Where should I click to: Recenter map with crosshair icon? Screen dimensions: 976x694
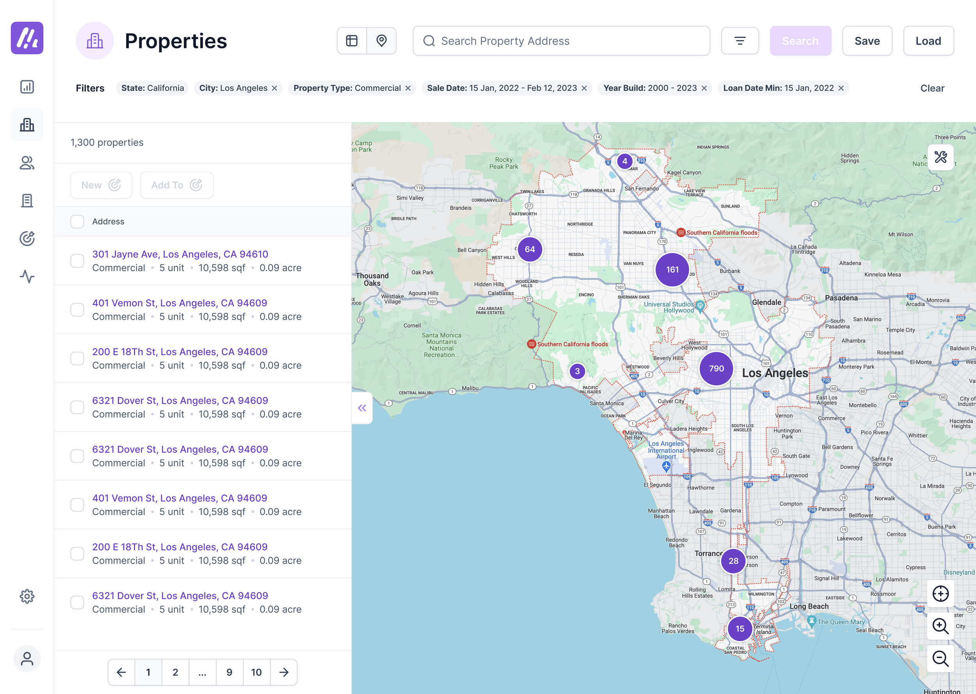[x=940, y=594]
